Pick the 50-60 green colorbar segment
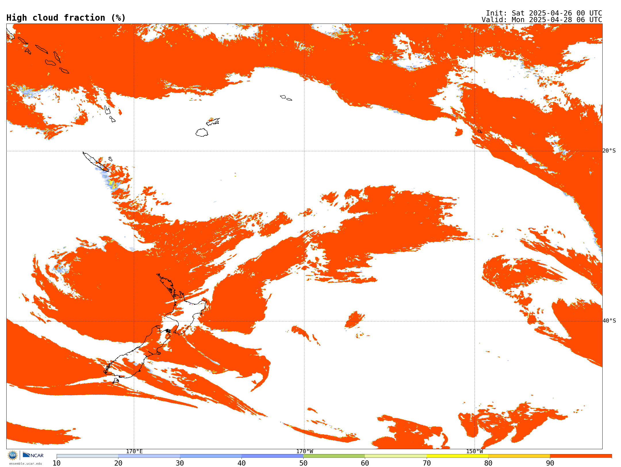Image resolution: width=621 pixels, height=467 pixels. coord(334,456)
